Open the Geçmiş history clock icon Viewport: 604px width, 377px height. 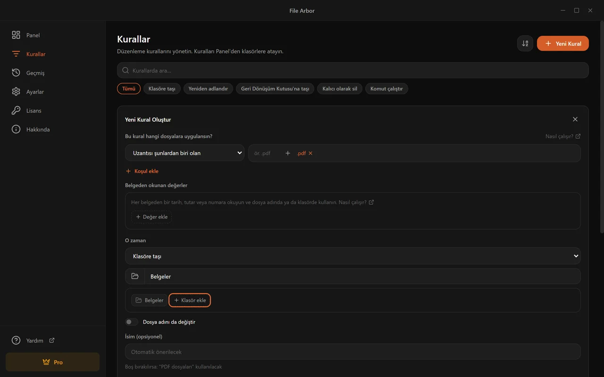[x=16, y=73]
